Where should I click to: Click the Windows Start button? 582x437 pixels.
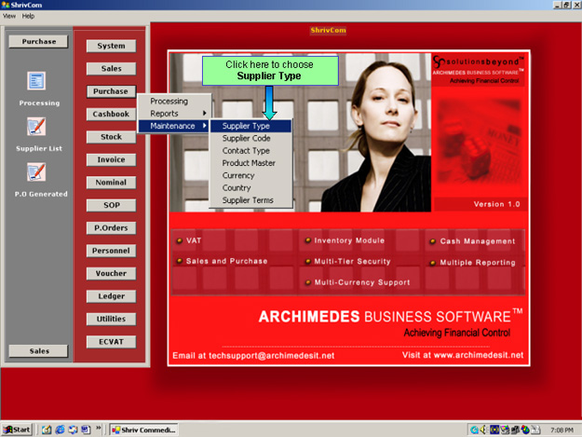(x=18, y=430)
